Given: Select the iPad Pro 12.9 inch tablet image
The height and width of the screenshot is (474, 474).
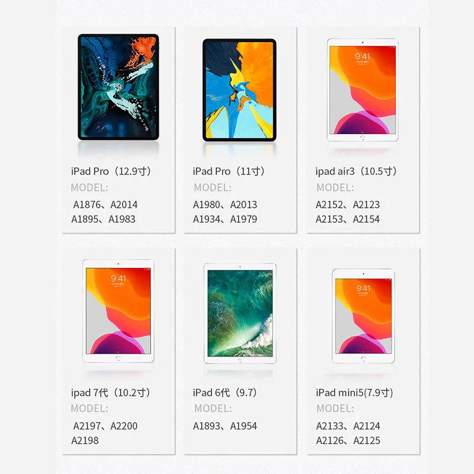Looking at the screenshot, I should pyautogui.click(x=118, y=87).
